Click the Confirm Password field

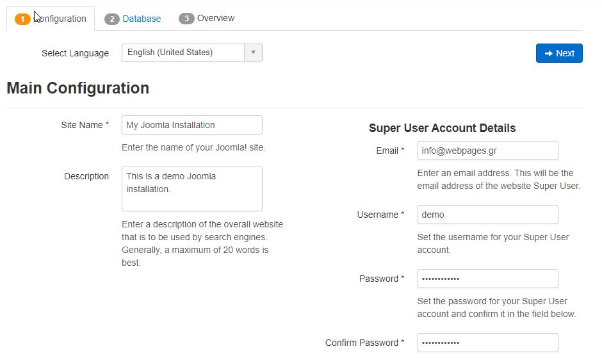487,343
